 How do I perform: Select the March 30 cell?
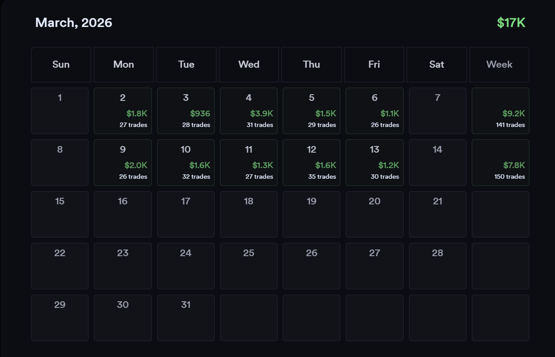tap(123, 318)
